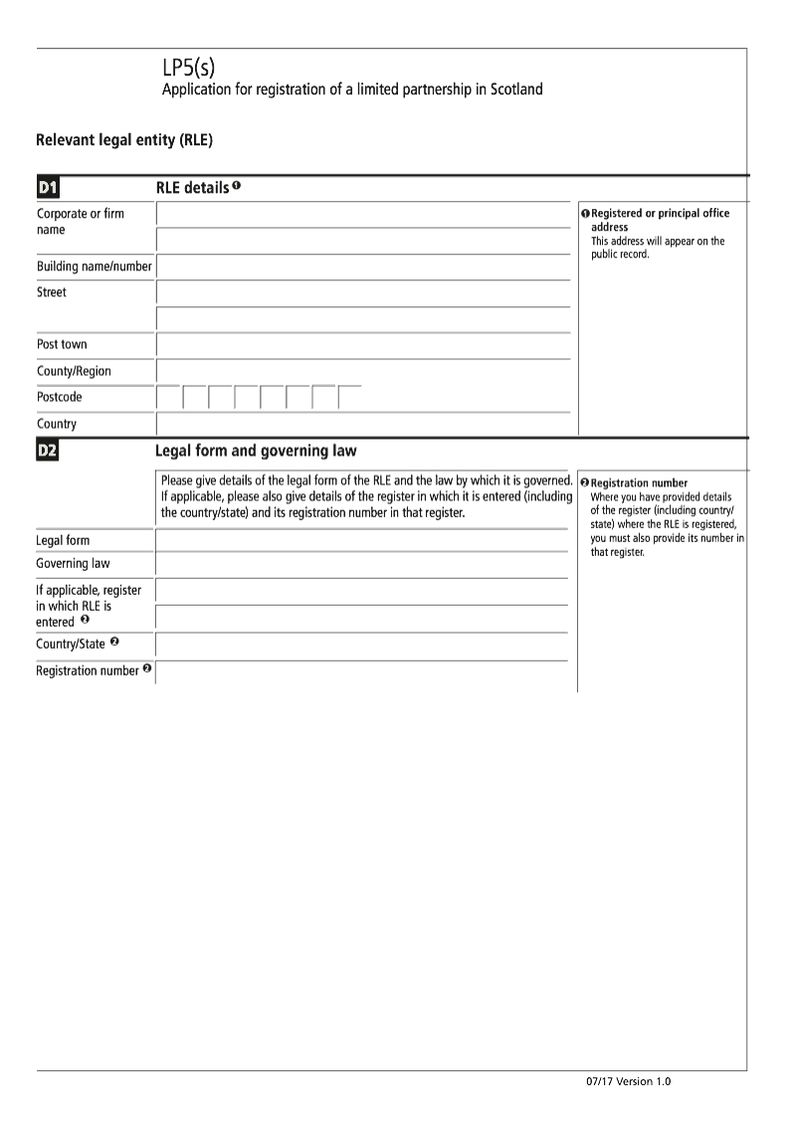Click the Country/State input field
The width and height of the screenshot is (796, 1125).
361,646
